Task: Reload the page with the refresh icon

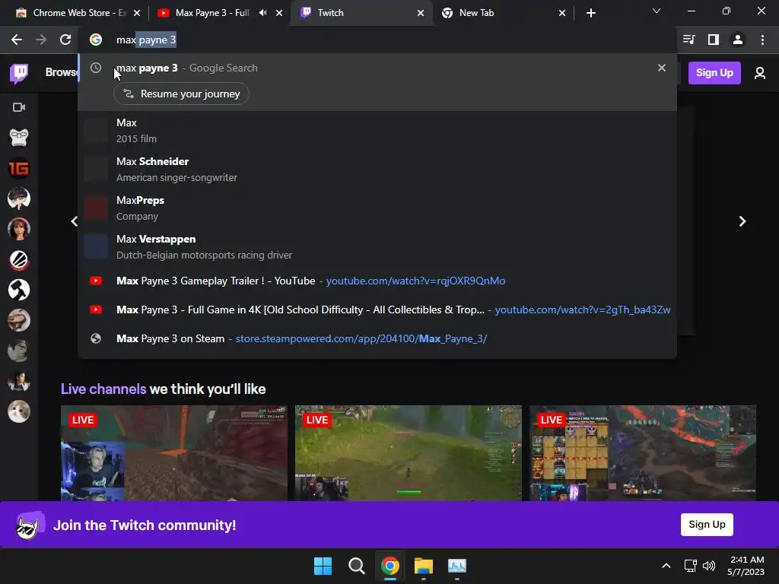Action: [x=65, y=40]
